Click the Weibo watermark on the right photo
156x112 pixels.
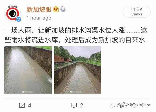point(76,92)
